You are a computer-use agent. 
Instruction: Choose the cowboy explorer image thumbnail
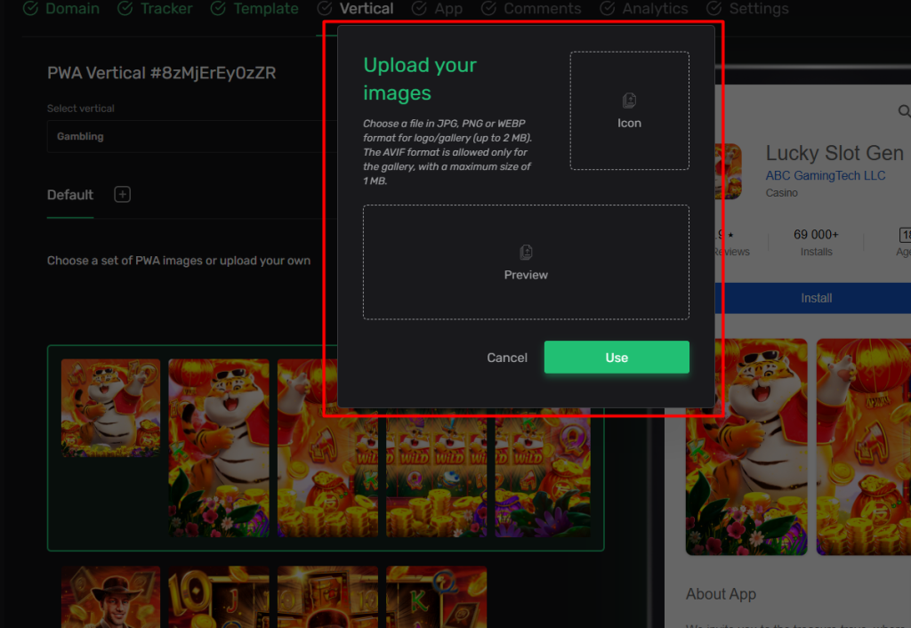110,597
